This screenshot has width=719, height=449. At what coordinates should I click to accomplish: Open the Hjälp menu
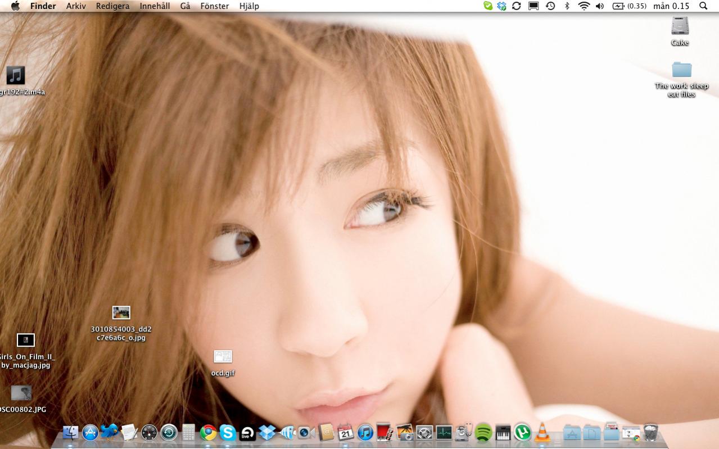[249, 6]
